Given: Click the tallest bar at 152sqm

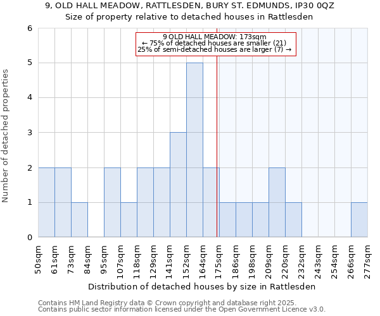Looking at the screenshot, I should (194, 150).
